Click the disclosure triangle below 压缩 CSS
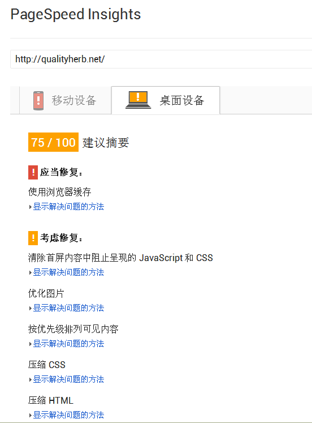 (30, 379)
